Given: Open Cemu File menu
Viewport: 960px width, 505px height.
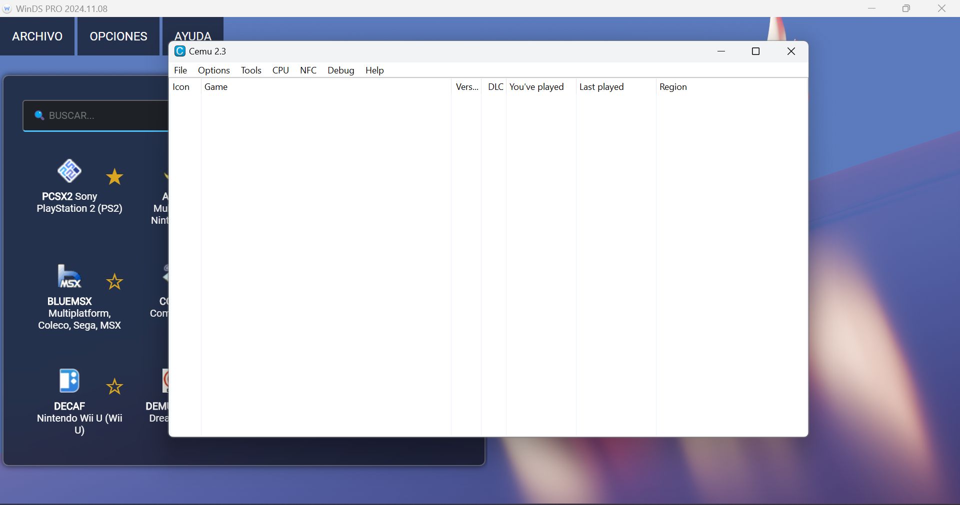Looking at the screenshot, I should 180,70.
